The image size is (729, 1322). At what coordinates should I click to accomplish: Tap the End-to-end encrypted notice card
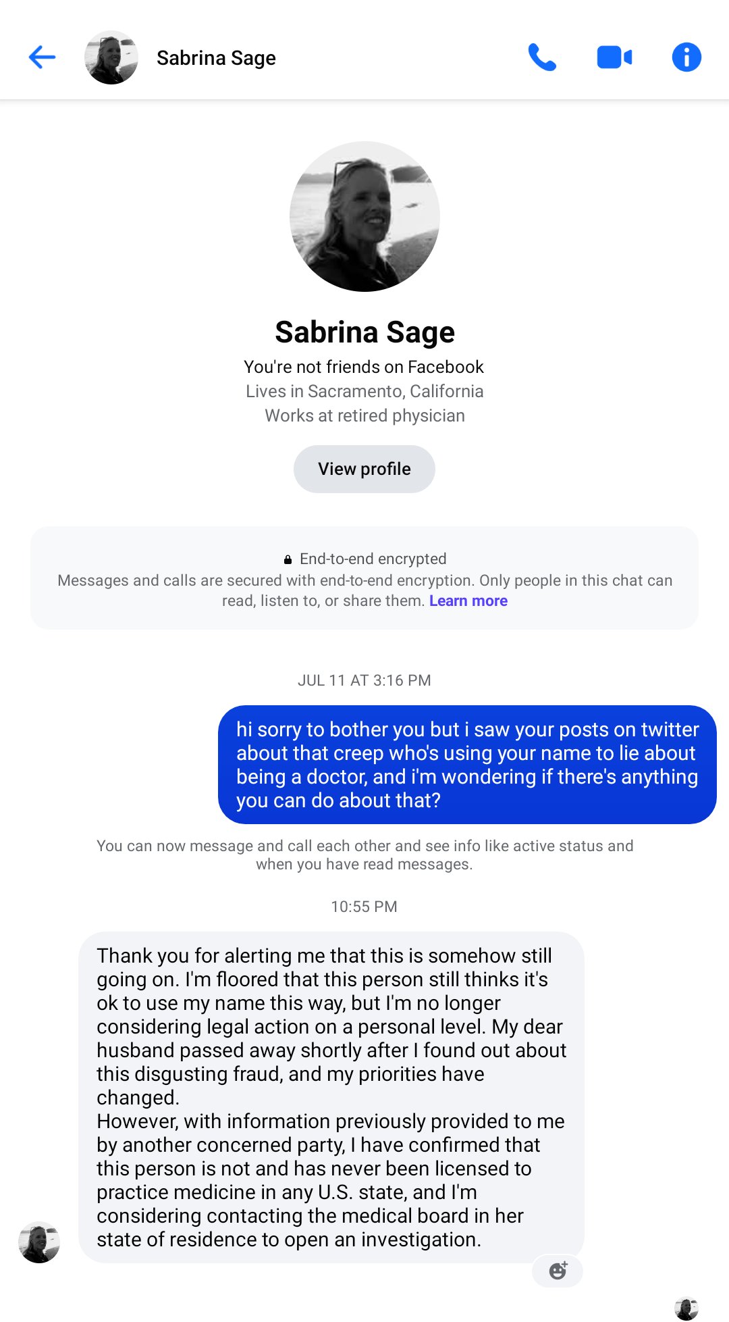pyautogui.click(x=364, y=578)
